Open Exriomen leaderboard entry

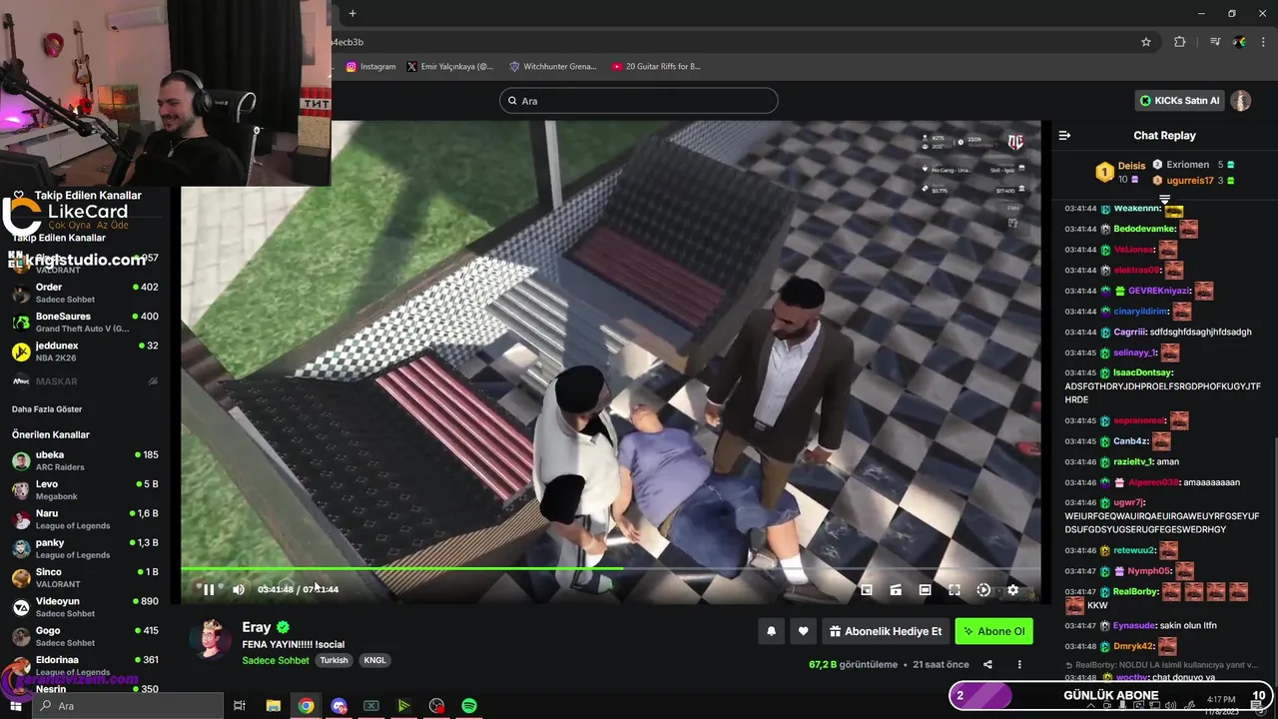pos(1194,165)
